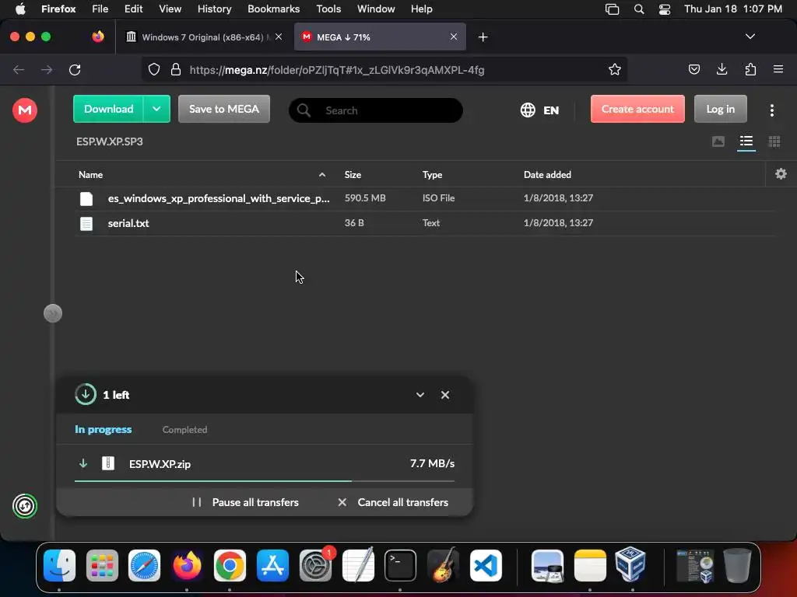Open the Tools menu in menu bar

click(x=328, y=9)
